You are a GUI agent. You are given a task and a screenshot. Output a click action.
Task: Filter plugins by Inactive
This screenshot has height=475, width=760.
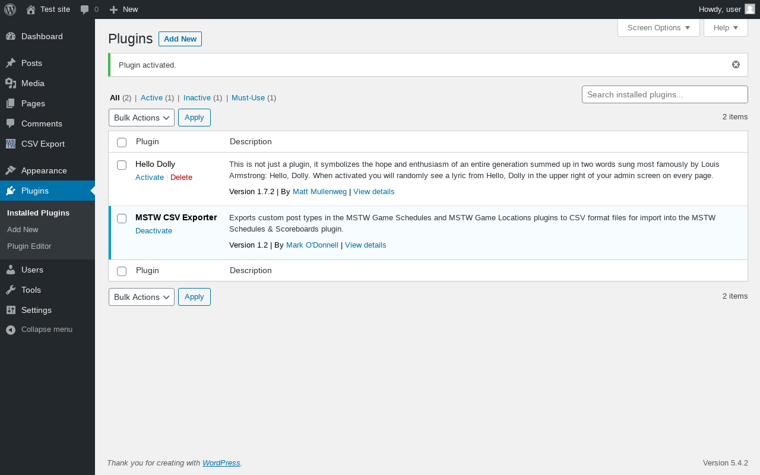[197, 98]
